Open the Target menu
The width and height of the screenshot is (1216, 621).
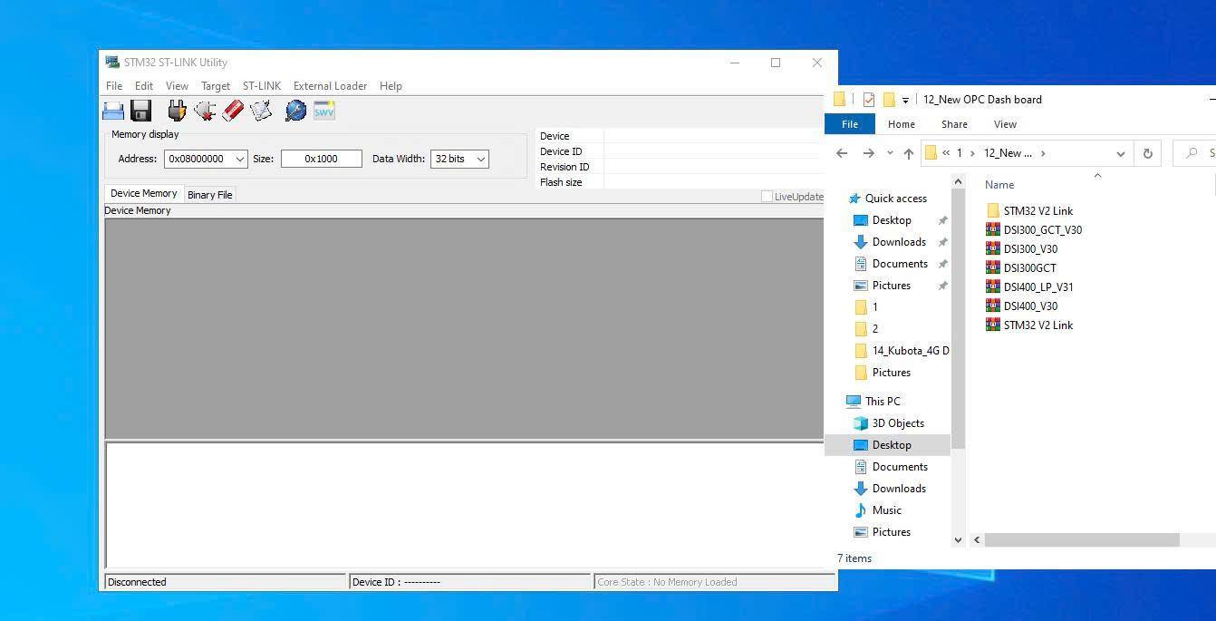tap(215, 86)
